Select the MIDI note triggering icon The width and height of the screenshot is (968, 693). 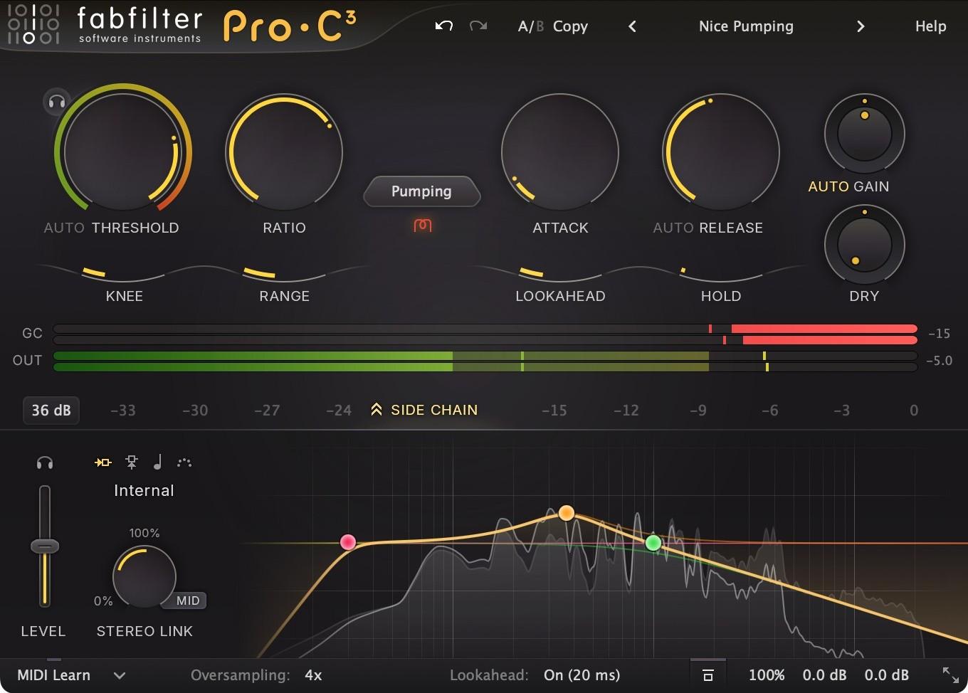tap(157, 462)
